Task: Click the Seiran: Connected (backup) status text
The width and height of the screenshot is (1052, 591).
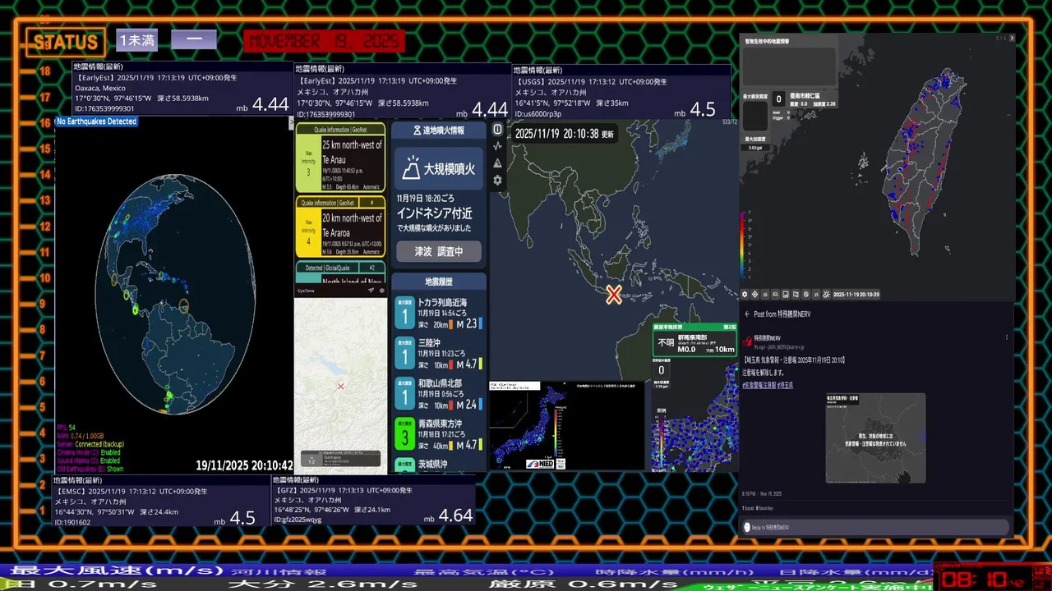Action: [x=90, y=444]
